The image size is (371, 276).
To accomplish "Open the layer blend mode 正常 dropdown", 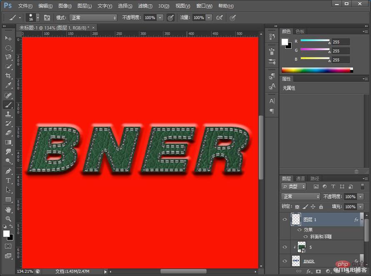I will (301, 196).
